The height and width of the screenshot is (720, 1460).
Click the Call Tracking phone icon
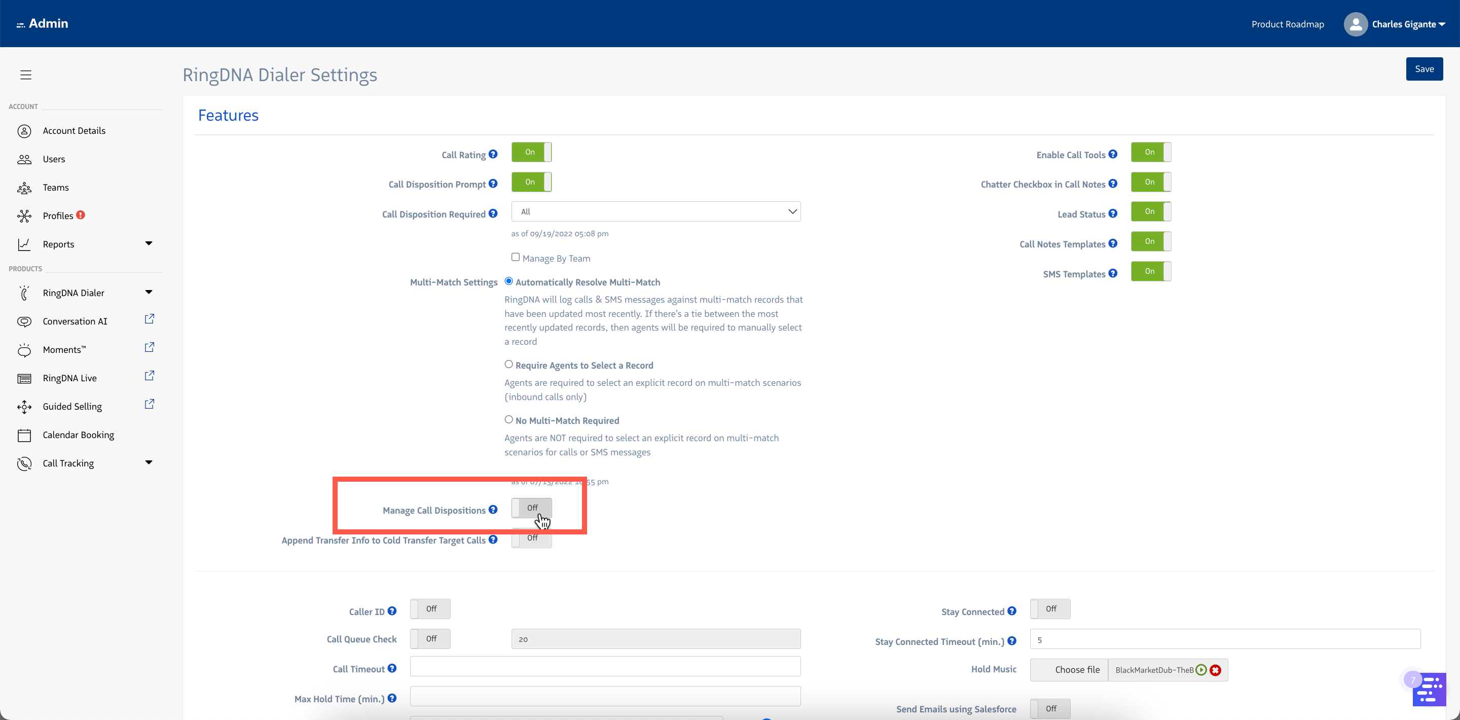pyautogui.click(x=24, y=463)
